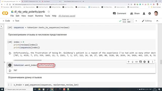
Task: Share the notebook
Action: tap(135, 13)
